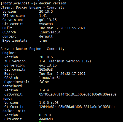Click the Server Built time 20:32:17
123x122 pixels.
tap(68, 74)
